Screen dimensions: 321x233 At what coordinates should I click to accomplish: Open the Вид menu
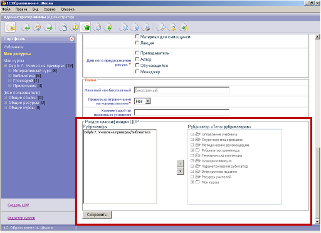(35, 9)
